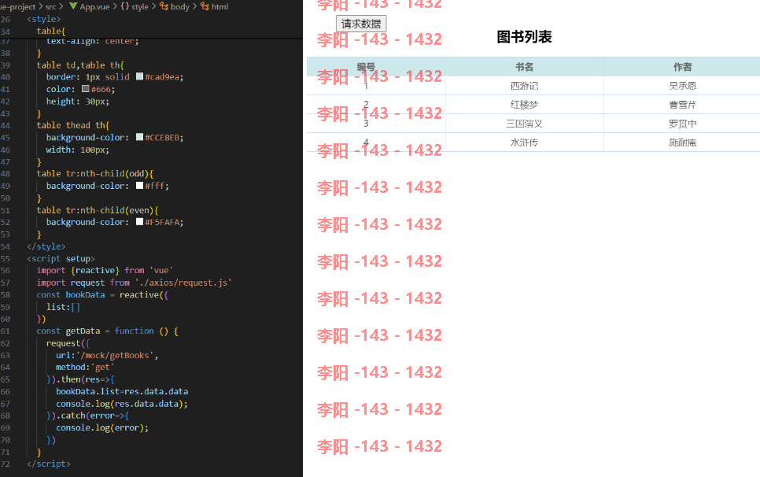Click the 书名 column header
Screen dimensions: 760x477
[525, 67]
